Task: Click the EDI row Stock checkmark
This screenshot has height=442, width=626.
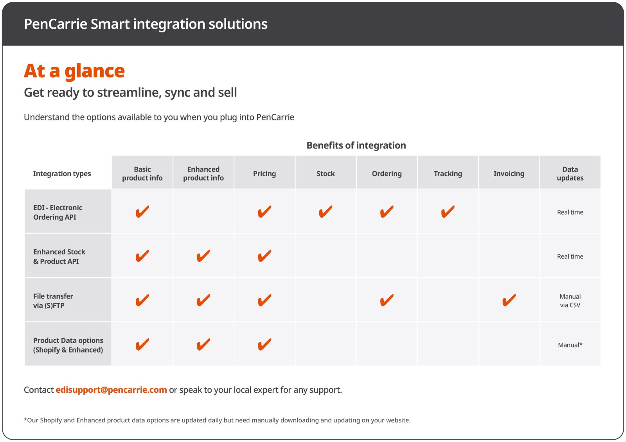Action: pos(326,212)
